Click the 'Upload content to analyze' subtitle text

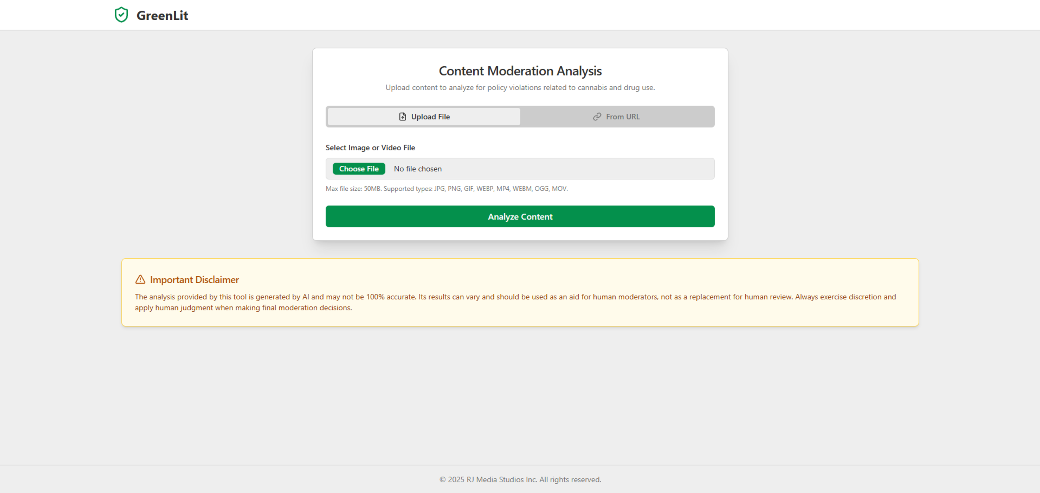click(x=520, y=88)
